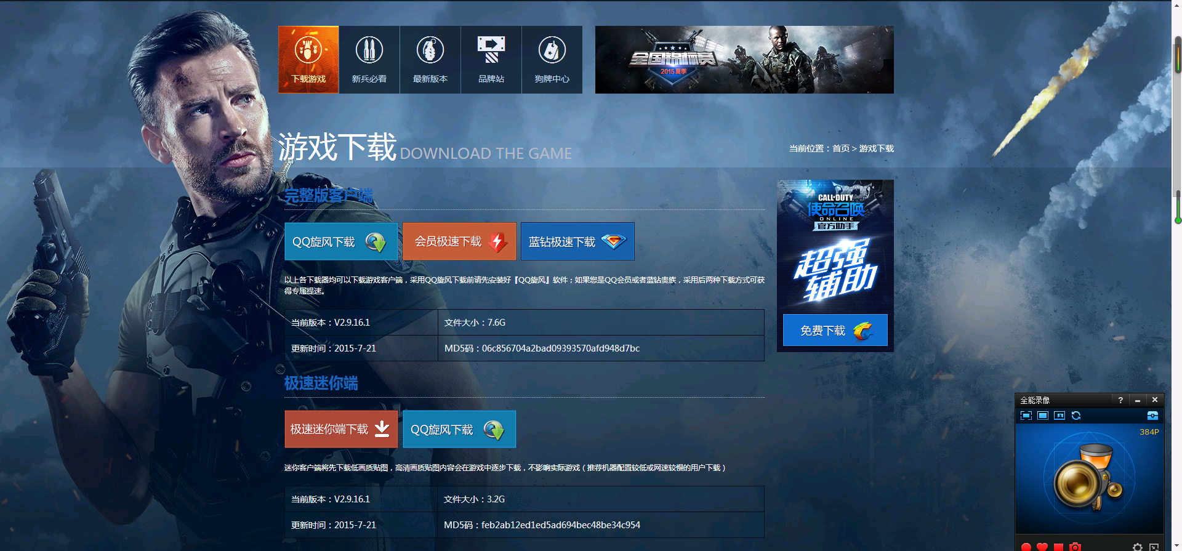Open the 狗牌中心 dog tag section
The image size is (1182, 551).
[552, 60]
